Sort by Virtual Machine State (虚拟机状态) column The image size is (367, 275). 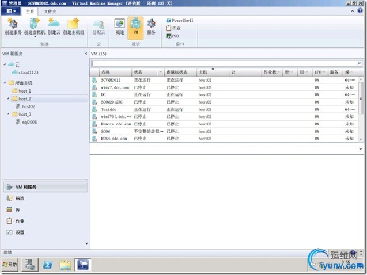[x=180, y=72]
